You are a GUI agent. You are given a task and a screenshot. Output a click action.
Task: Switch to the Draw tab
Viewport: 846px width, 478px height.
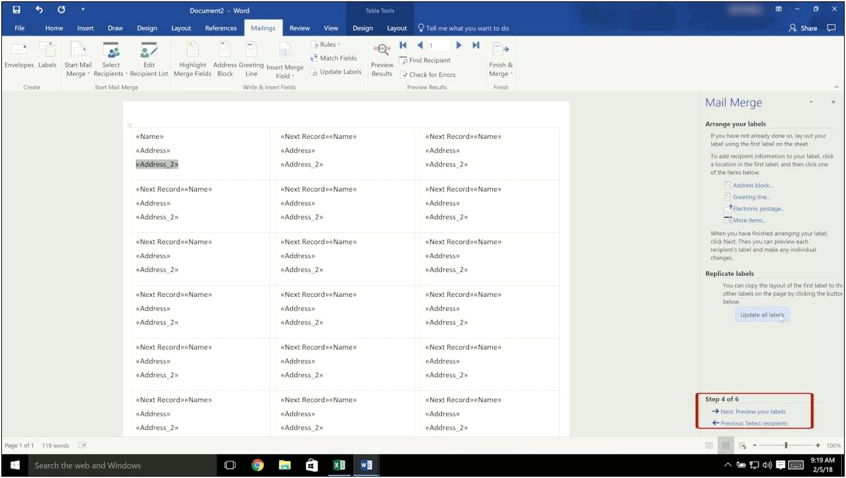[x=115, y=28]
